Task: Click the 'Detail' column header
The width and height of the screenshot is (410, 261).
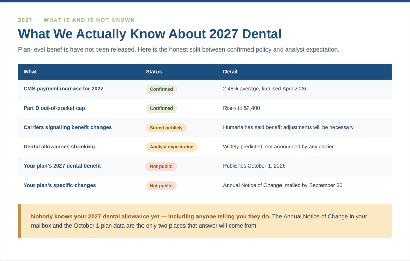Action: pyautogui.click(x=230, y=72)
